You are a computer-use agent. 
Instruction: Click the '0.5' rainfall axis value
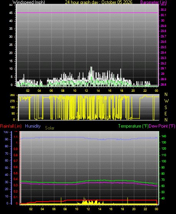click(16, 173)
